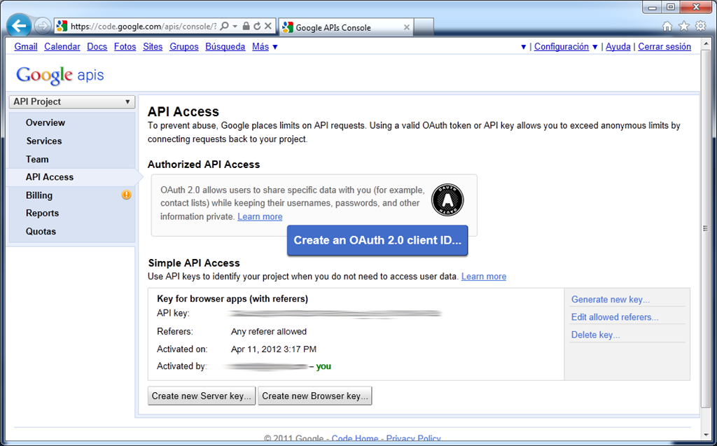Open the account dropdown arrow left of Configuración

(x=524, y=47)
